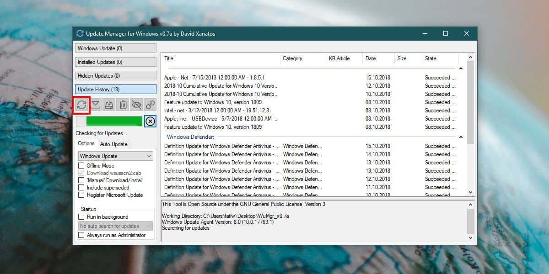Click the crossed-eye hide updates icon

[x=136, y=105]
